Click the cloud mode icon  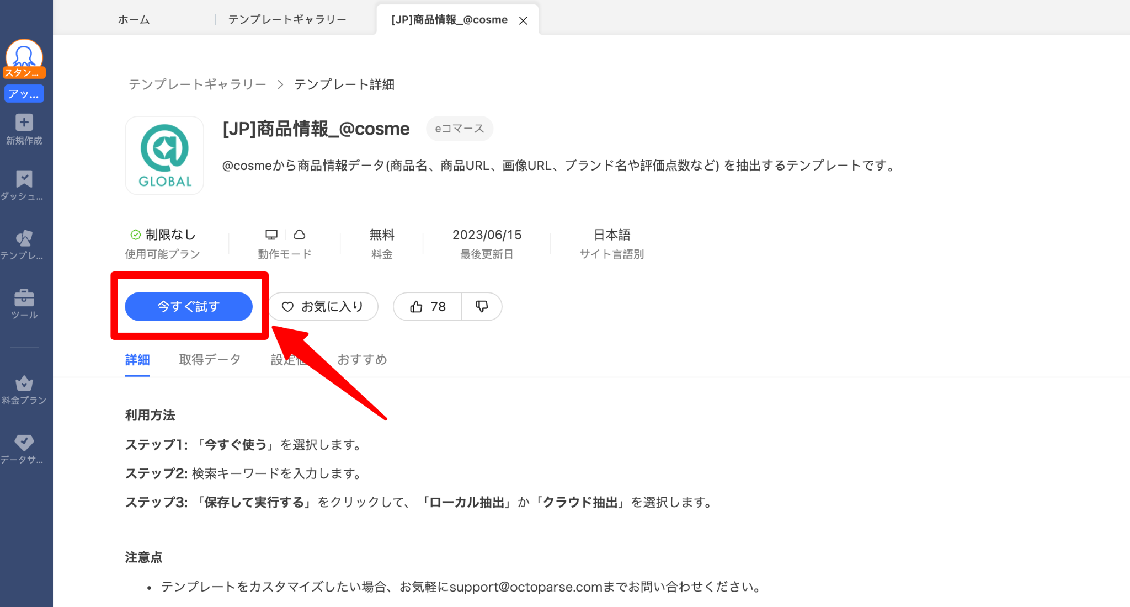(299, 235)
